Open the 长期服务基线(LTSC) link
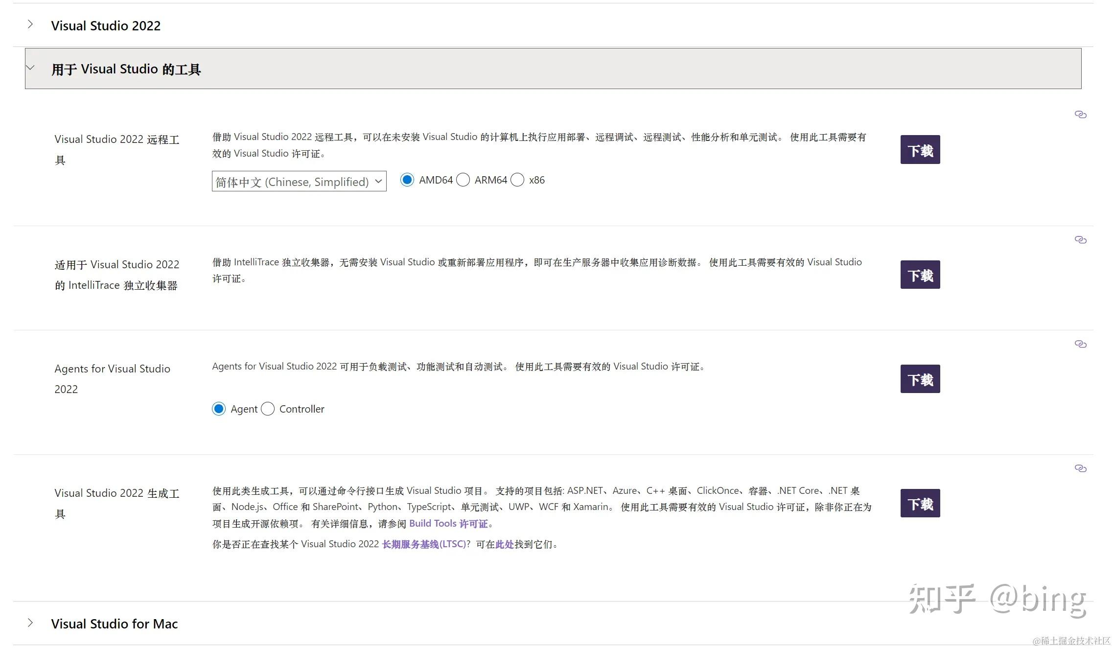 (424, 544)
